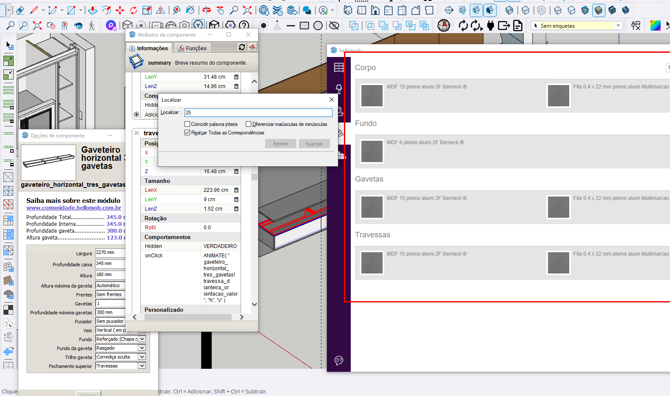Screen dimensions: 670x396
Task: Click the Zoom Extents icon
Action: point(247,10)
